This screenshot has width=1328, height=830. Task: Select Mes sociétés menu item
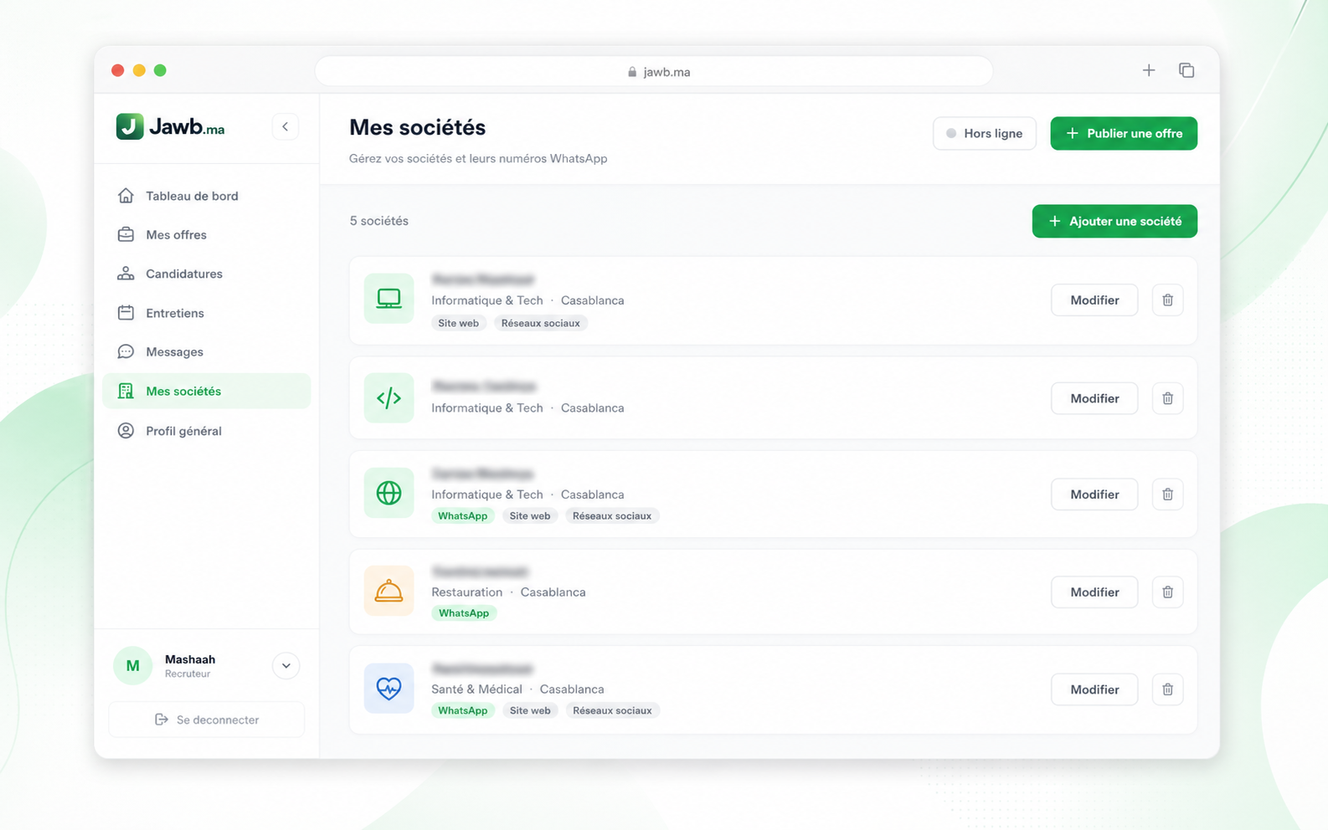206,391
